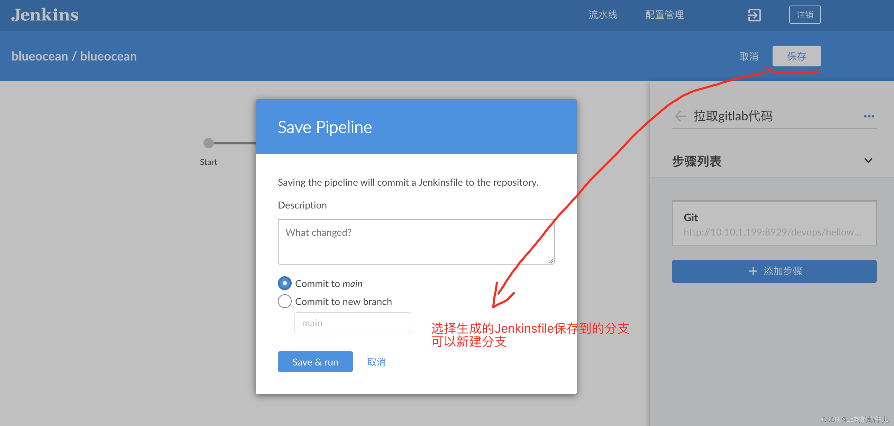
Task: Click 取消 link in Save Pipeline dialog
Action: (376, 362)
